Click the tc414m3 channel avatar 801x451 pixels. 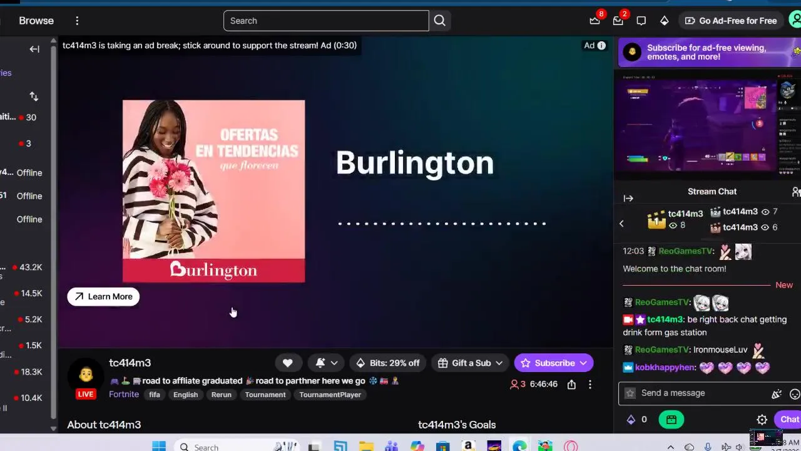[86, 375]
